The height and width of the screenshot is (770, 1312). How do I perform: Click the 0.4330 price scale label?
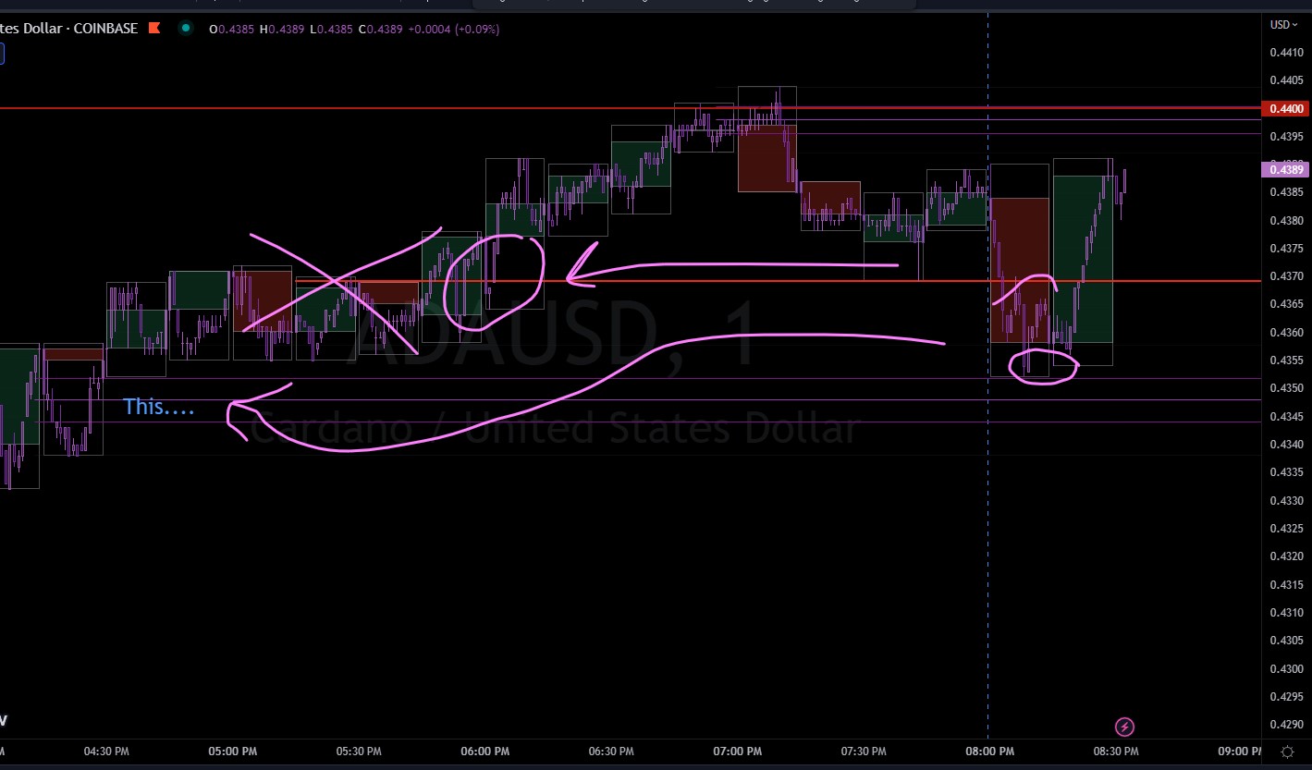point(1286,501)
